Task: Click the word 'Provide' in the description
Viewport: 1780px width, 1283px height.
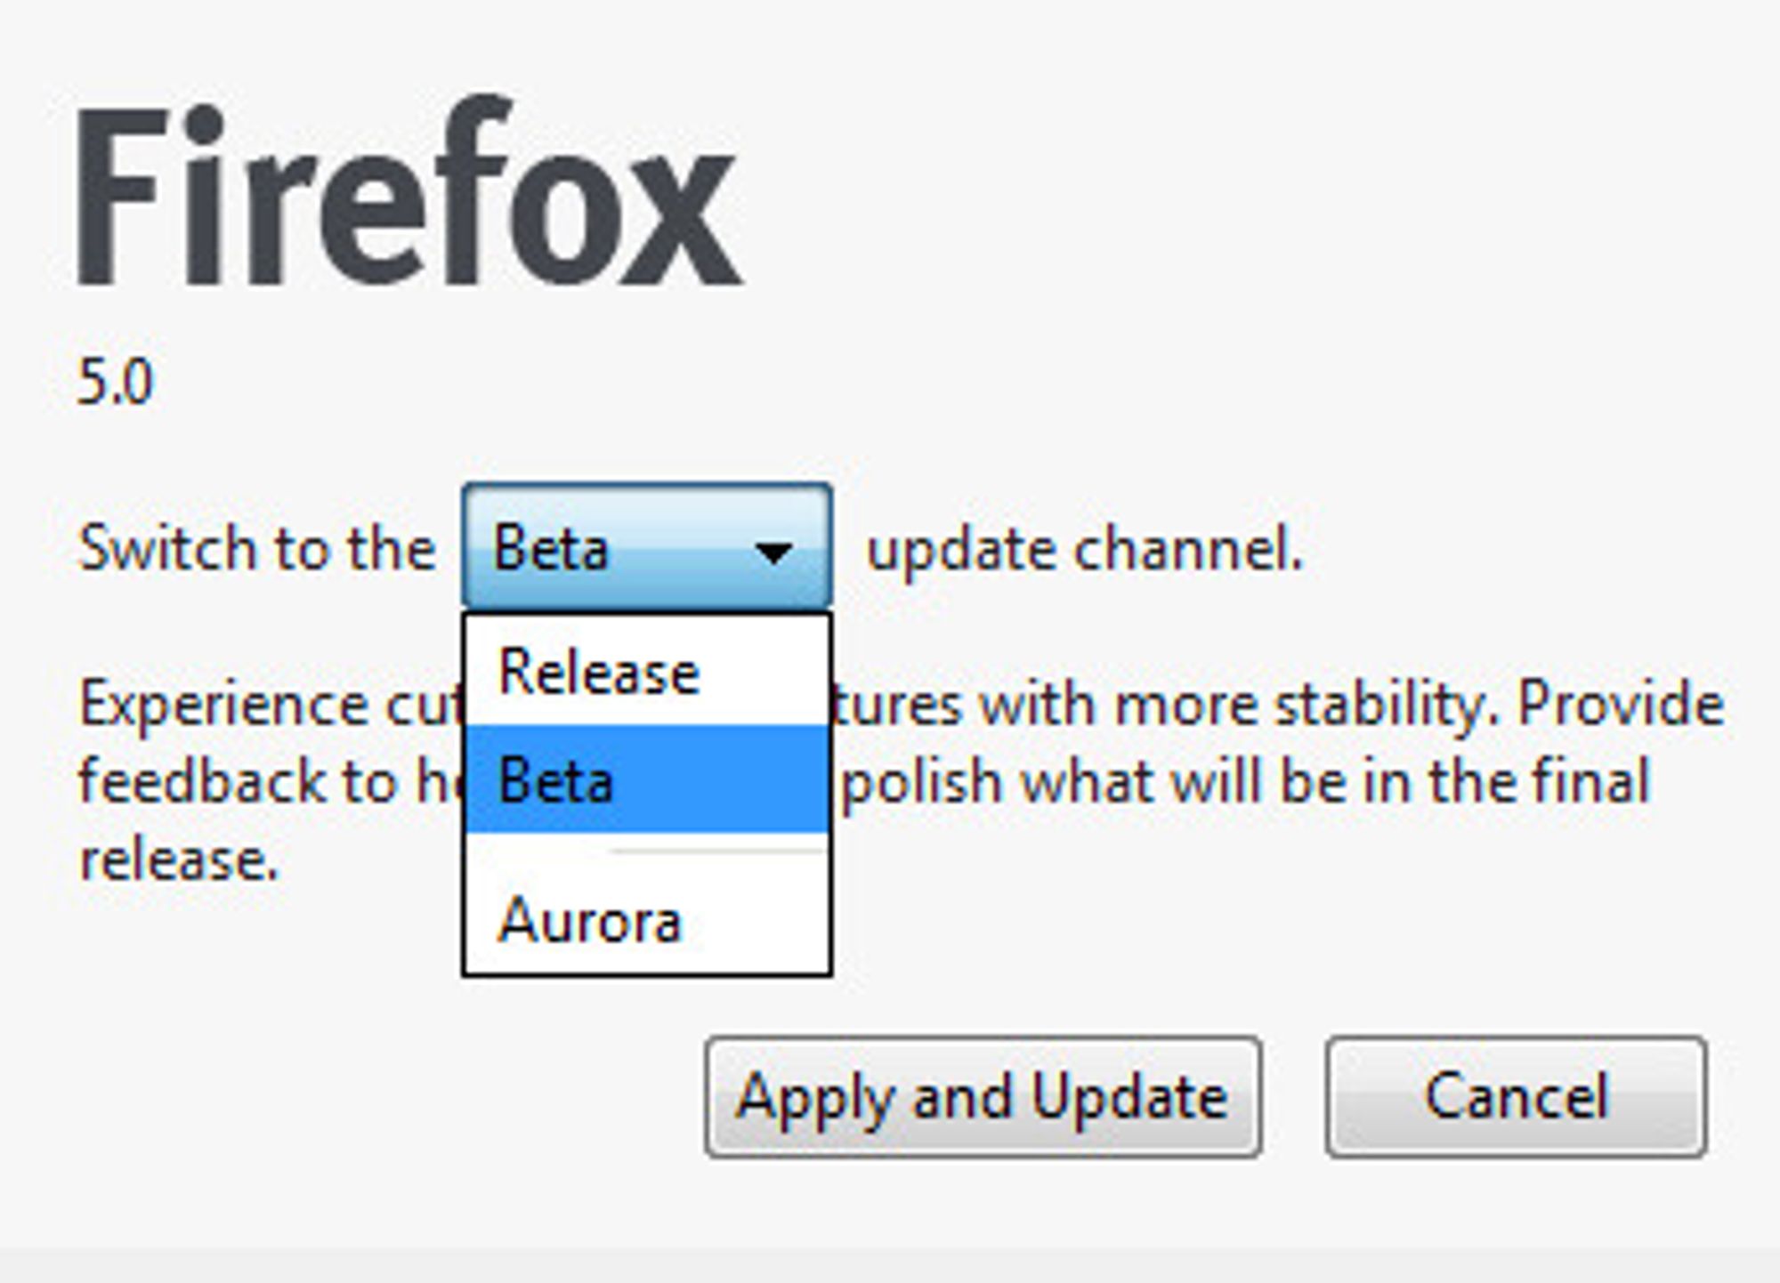Action: pyautogui.click(x=1621, y=705)
